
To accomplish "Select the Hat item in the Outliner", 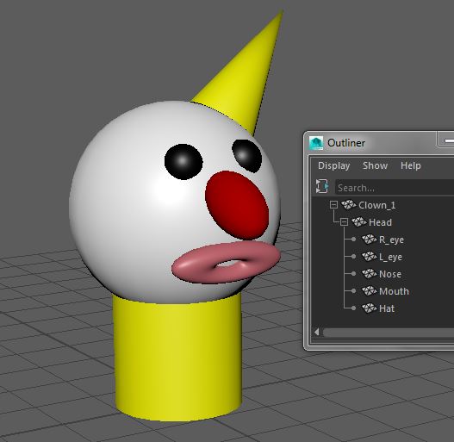I will [x=387, y=308].
